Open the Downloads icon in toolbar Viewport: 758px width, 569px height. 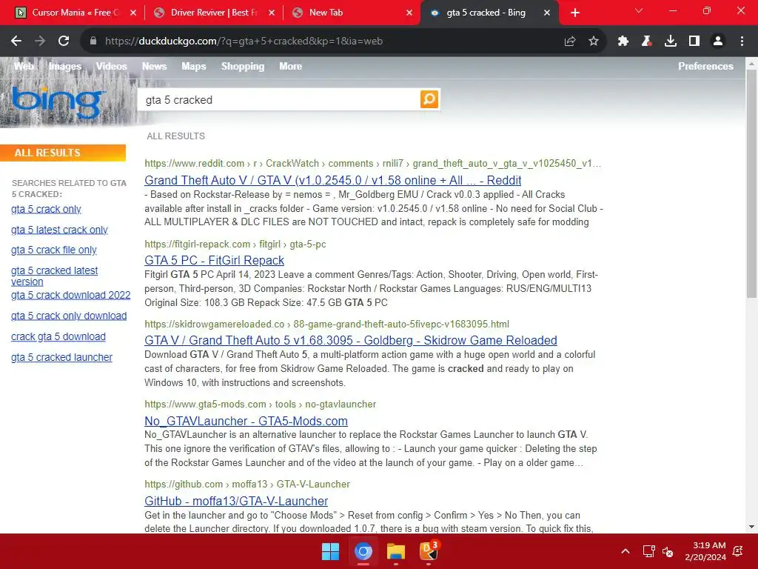671,41
